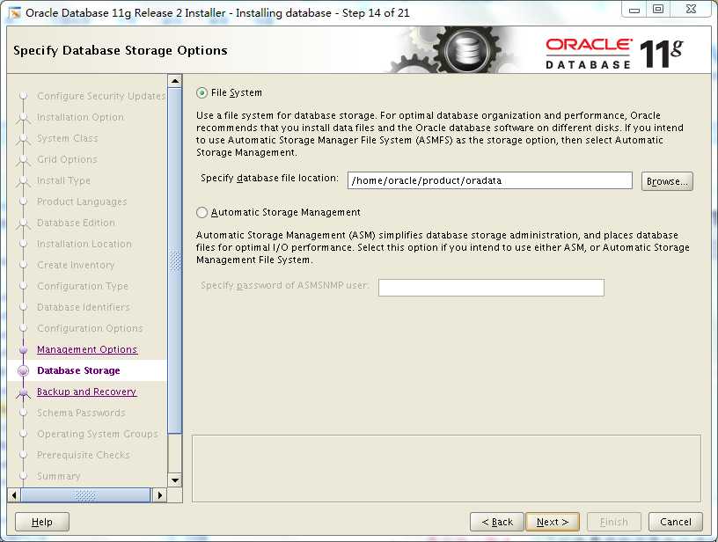
Task: Go Back to previous step
Action: click(x=497, y=522)
